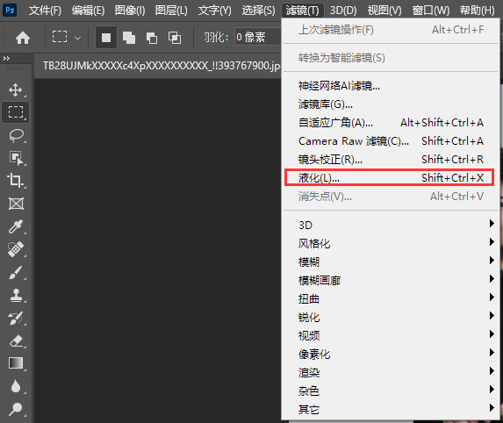Screen dimensions: 503x423
Task: Expand the 风格化 submenu
Action: click(x=391, y=244)
